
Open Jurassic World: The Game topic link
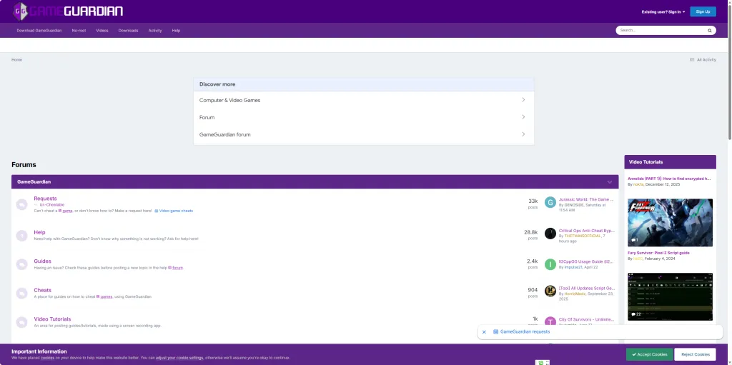point(586,199)
